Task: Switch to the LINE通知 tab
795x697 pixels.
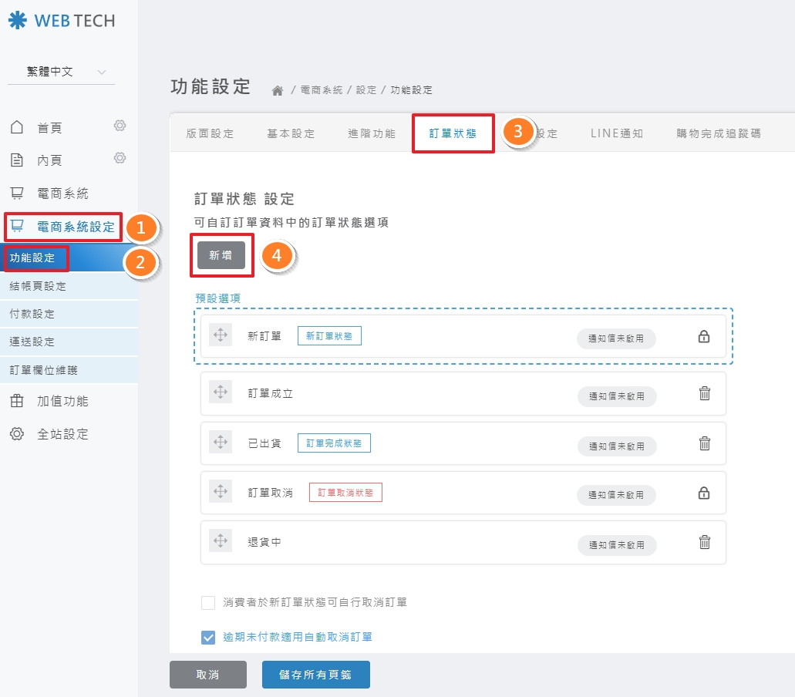Action: pos(616,133)
